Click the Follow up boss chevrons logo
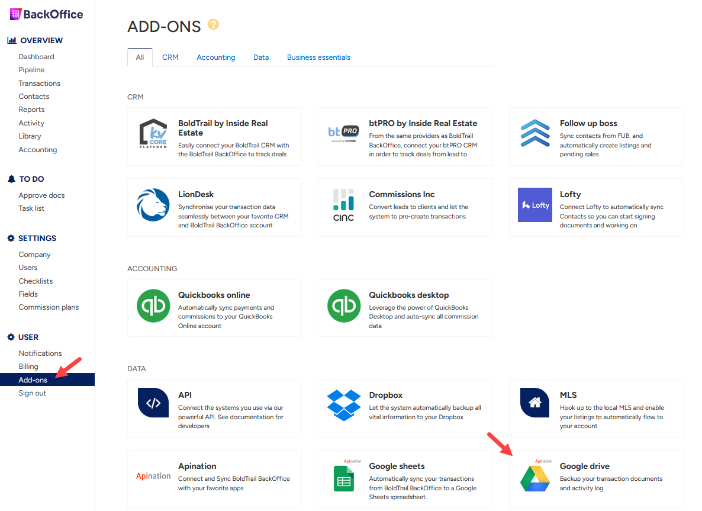The image size is (702, 511). tap(535, 133)
